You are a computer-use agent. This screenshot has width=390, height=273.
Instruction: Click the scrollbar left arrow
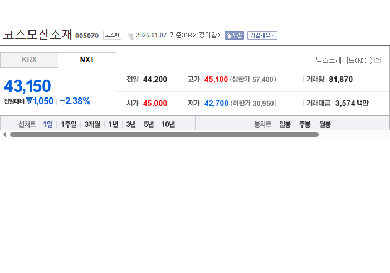click(4, 134)
